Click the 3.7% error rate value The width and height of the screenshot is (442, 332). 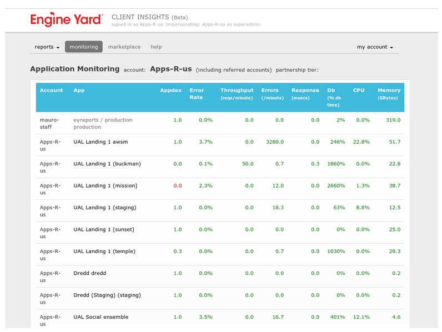pos(206,142)
